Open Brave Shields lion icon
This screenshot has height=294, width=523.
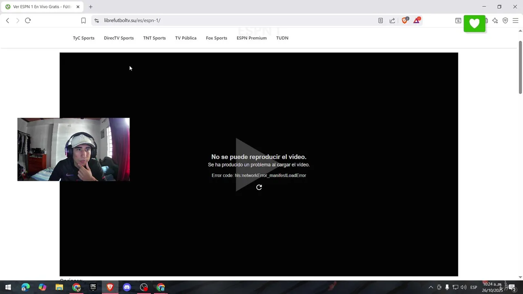point(405,20)
